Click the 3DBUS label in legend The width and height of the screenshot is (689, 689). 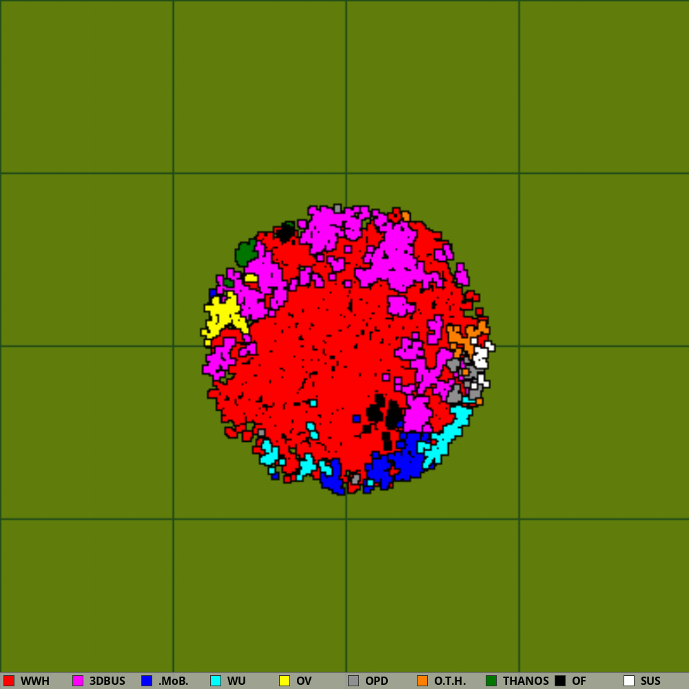[107, 681]
